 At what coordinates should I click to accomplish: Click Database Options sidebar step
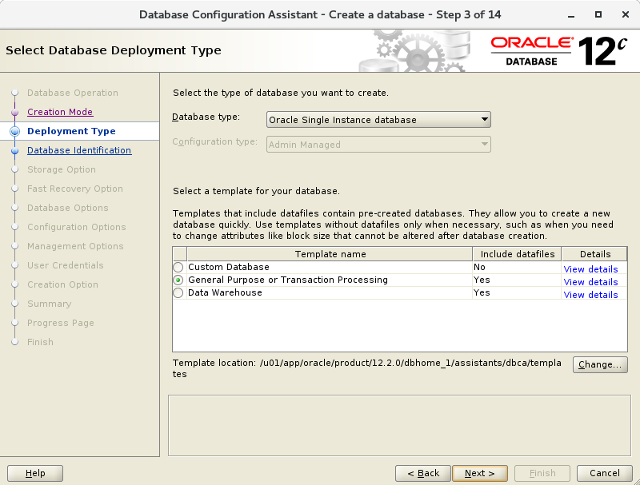[68, 208]
